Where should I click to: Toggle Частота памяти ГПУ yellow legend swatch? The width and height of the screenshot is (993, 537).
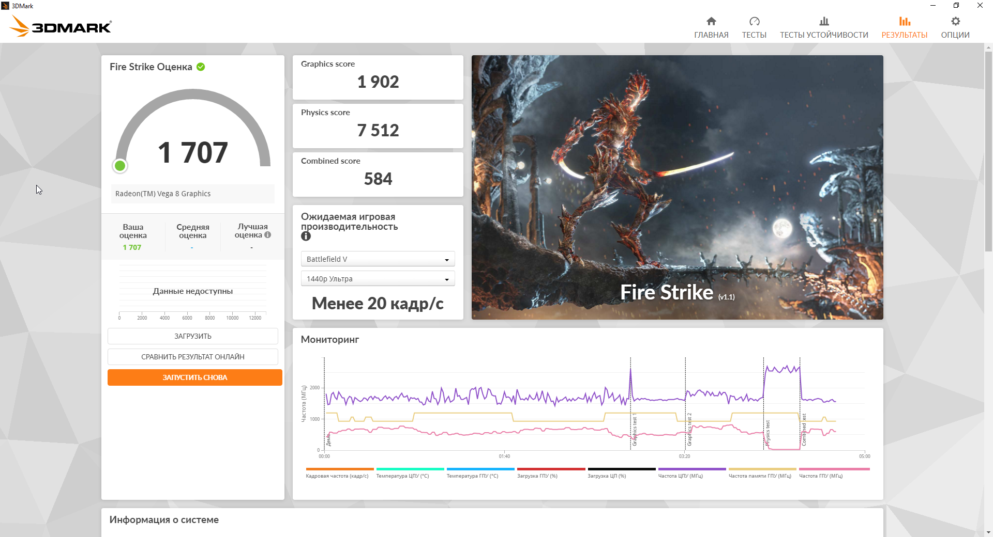pyautogui.click(x=762, y=469)
